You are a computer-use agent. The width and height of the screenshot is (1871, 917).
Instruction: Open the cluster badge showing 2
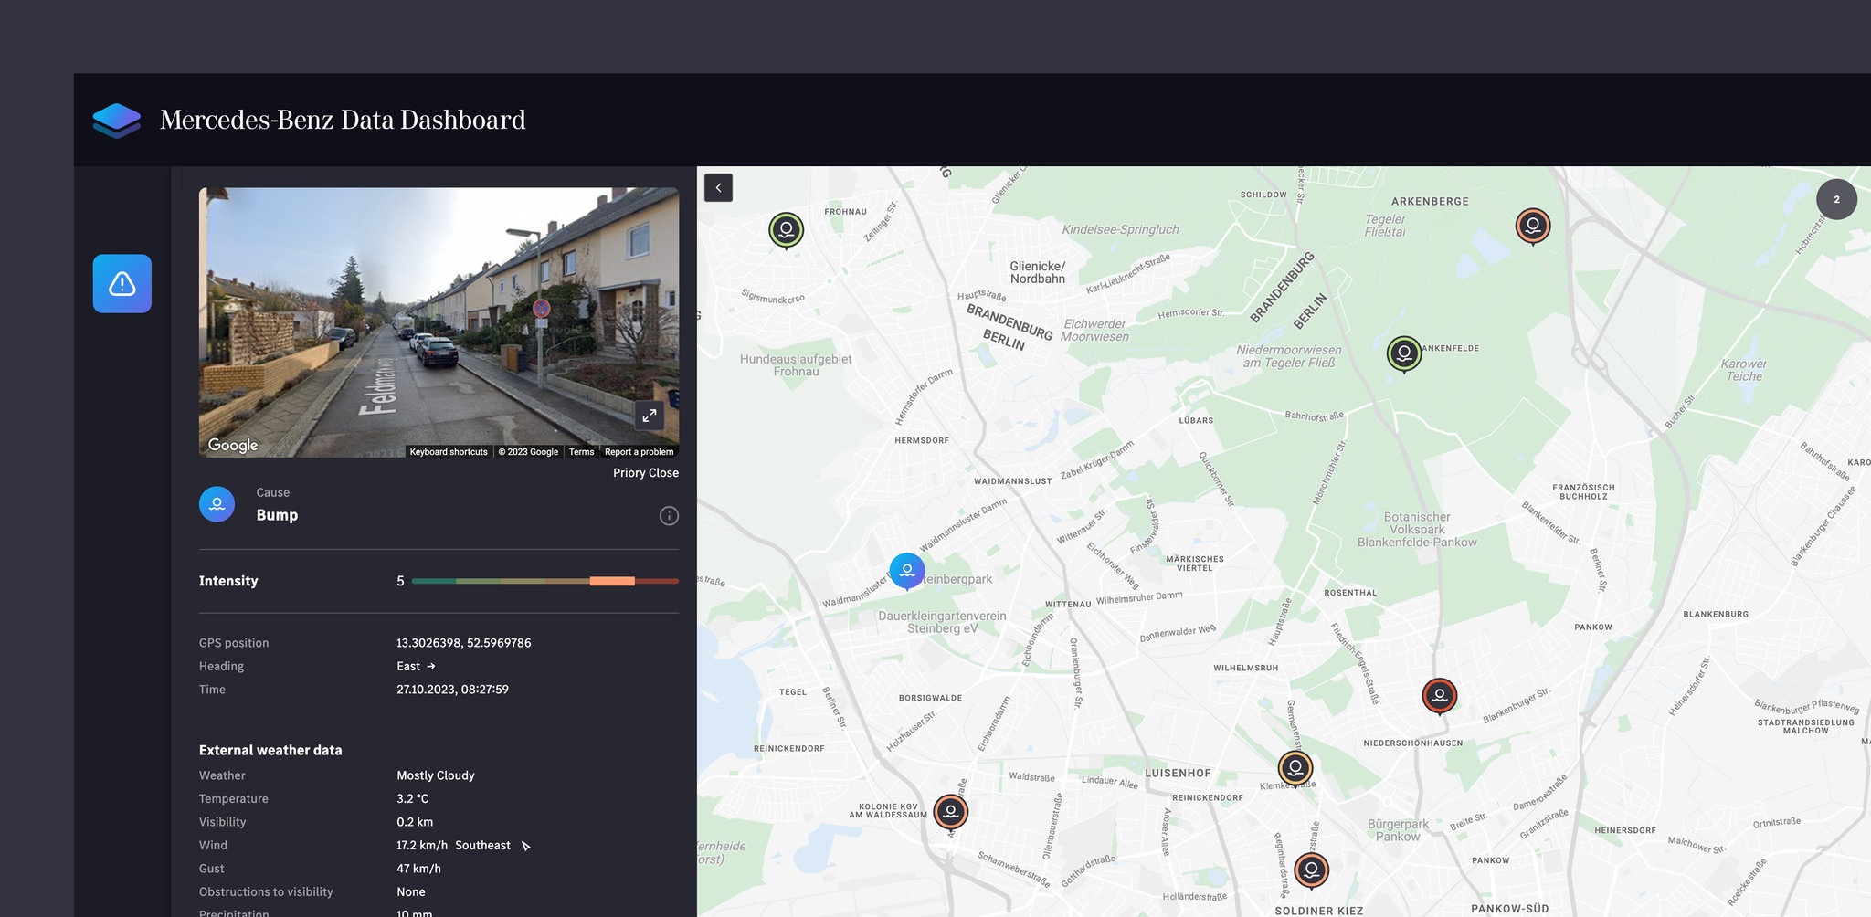1836,199
